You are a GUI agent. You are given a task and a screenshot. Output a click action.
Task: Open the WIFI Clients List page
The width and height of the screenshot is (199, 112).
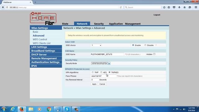[x=42, y=43]
